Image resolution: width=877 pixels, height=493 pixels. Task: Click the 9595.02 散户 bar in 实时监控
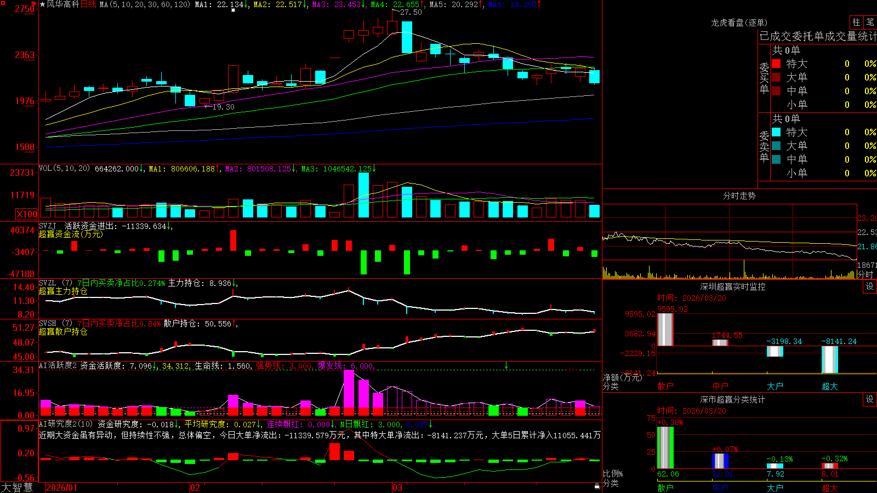tap(665, 330)
